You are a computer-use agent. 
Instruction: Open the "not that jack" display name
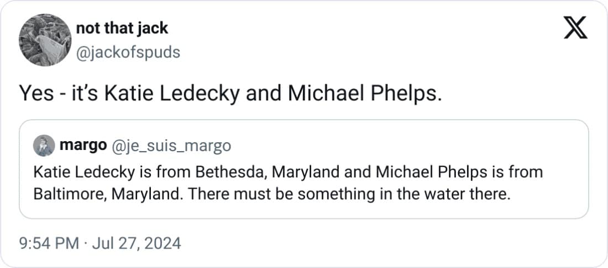tap(122, 28)
